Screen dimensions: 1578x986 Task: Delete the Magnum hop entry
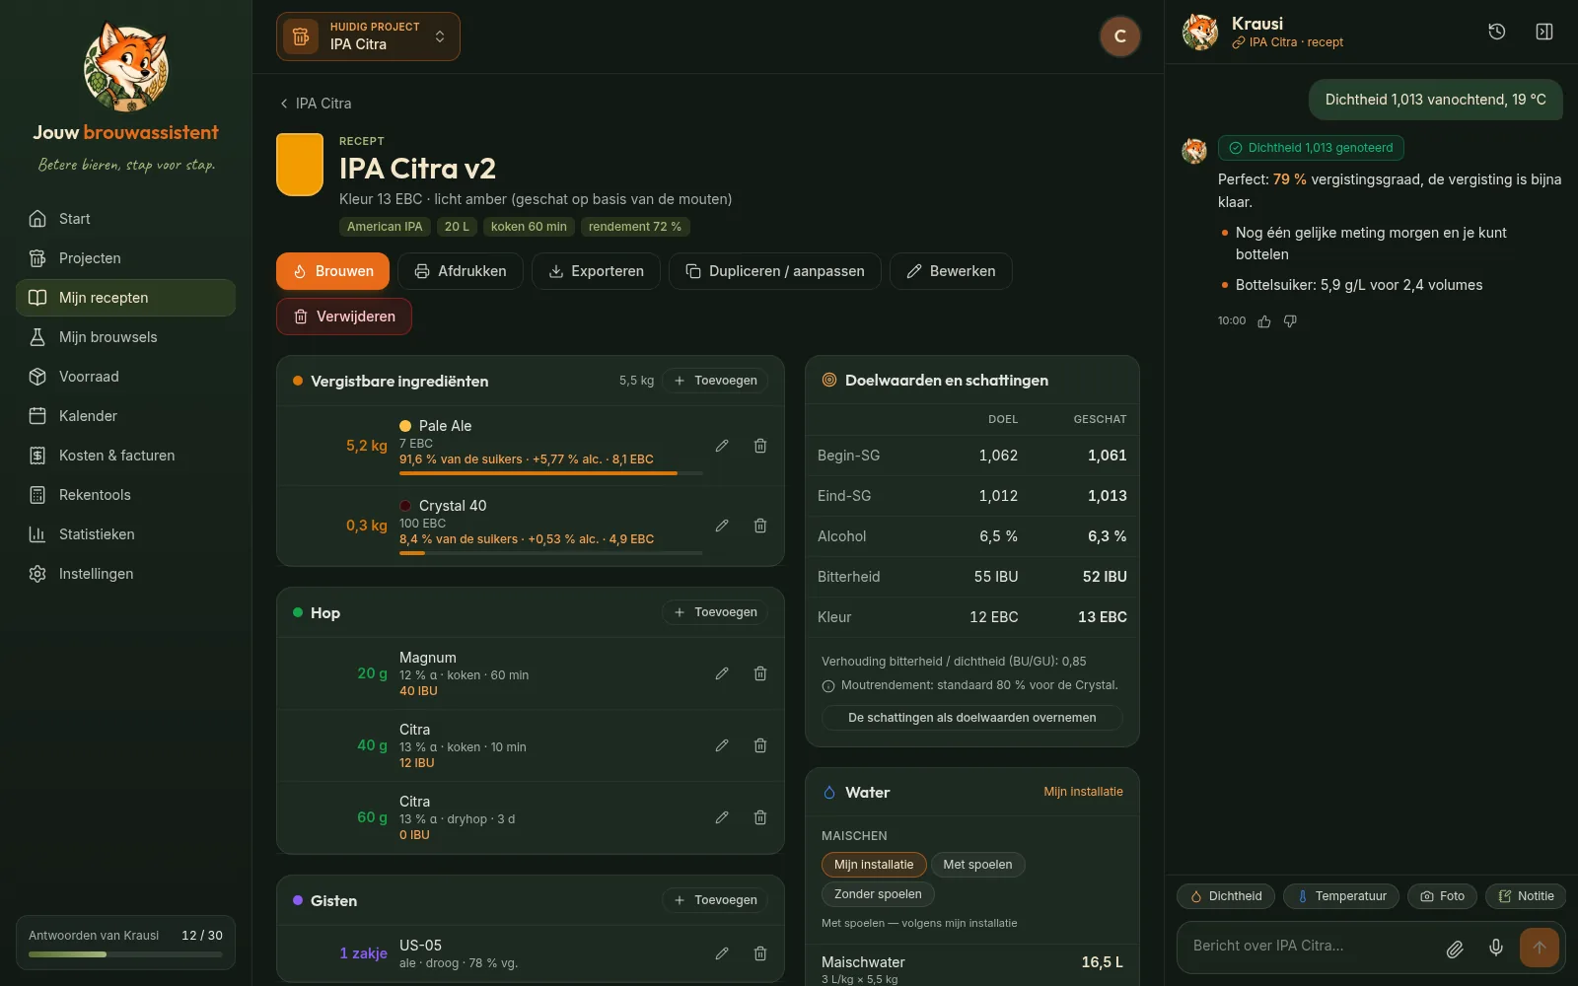pos(760,673)
